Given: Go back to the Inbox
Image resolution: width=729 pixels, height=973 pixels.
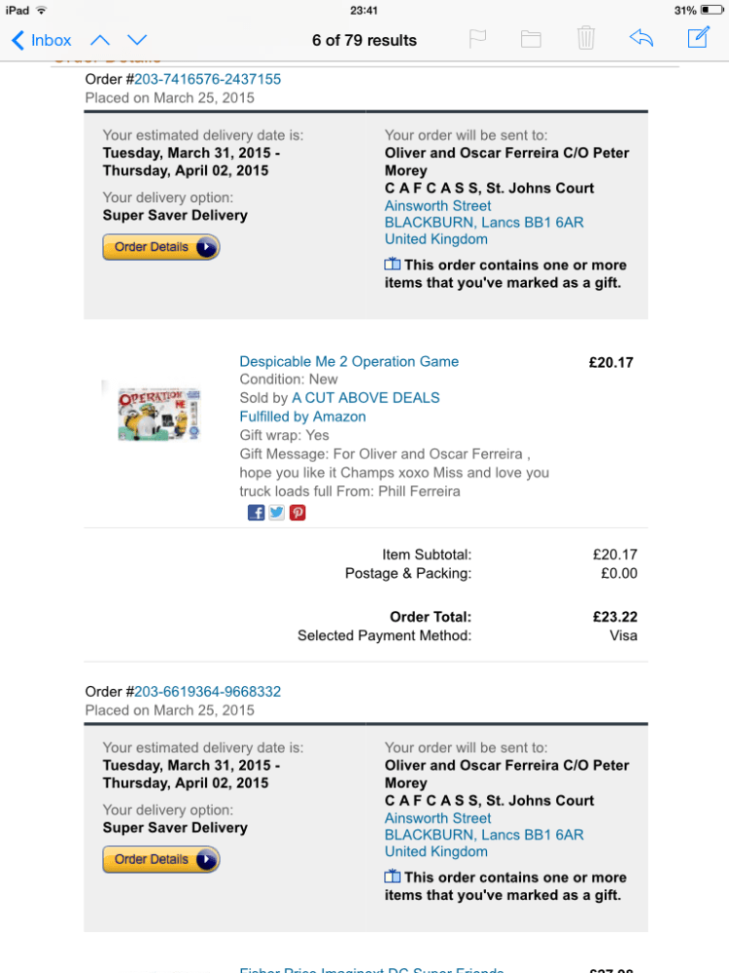Looking at the screenshot, I should pyautogui.click(x=42, y=40).
